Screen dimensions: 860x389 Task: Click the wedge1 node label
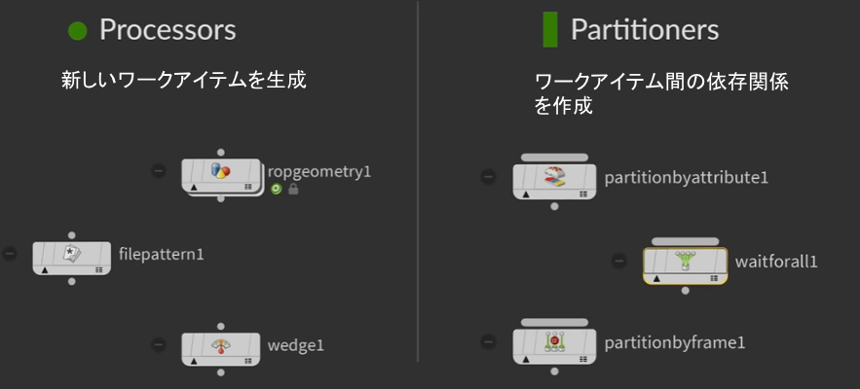pyautogui.click(x=296, y=345)
